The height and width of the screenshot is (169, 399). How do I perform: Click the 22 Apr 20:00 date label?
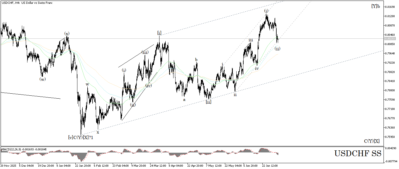pos(195,166)
